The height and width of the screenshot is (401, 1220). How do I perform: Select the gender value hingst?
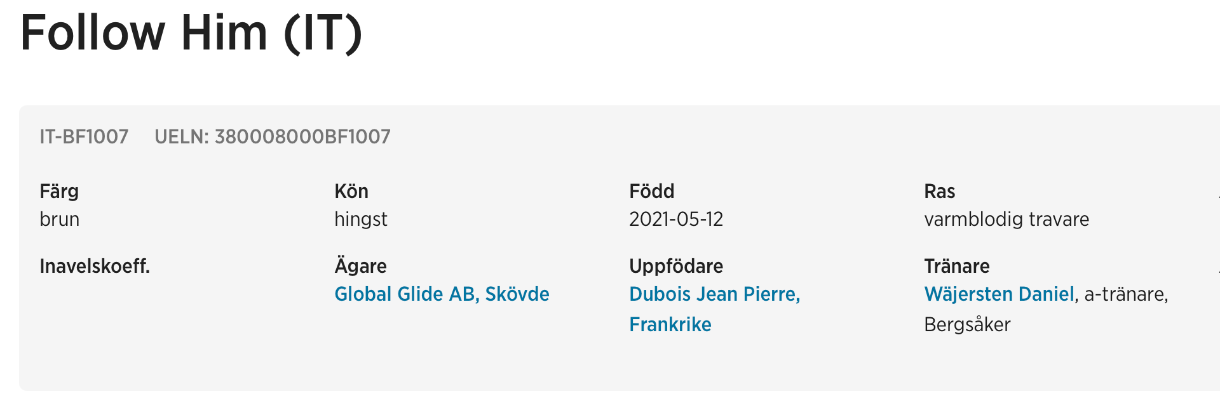click(x=361, y=220)
